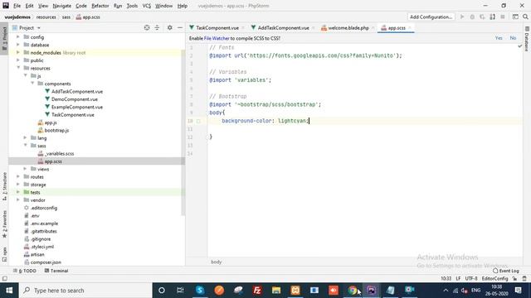Click the locate/scroll from source icon

(147, 27)
